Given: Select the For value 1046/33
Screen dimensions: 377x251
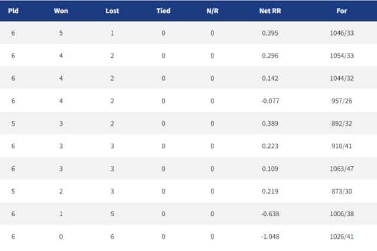Looking at the screenshot, I should coord(341,33).
